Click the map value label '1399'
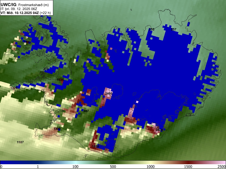226x169 pixels. 57,129
